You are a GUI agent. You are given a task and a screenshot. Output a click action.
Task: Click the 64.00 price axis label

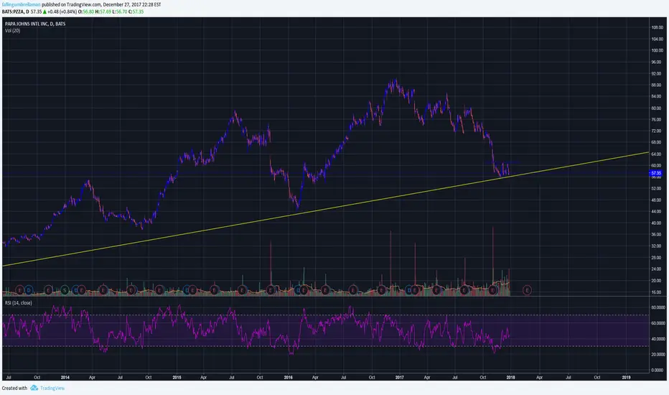[656, 154]
